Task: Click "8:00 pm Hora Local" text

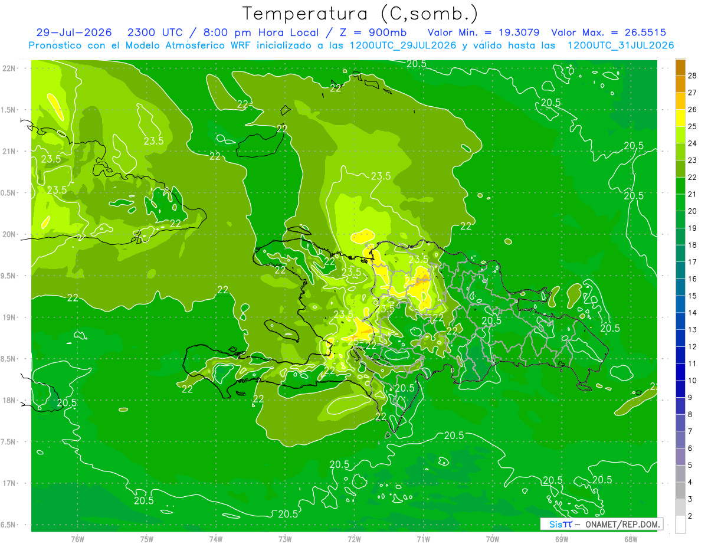Action: pos(263,32)
